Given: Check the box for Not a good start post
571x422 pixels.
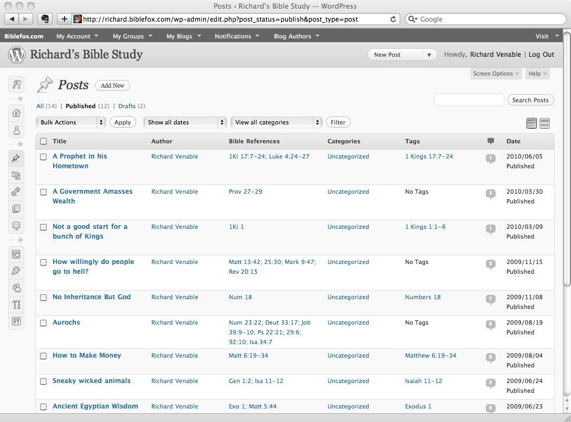Looking at the screenshot, I should point(43,227).
